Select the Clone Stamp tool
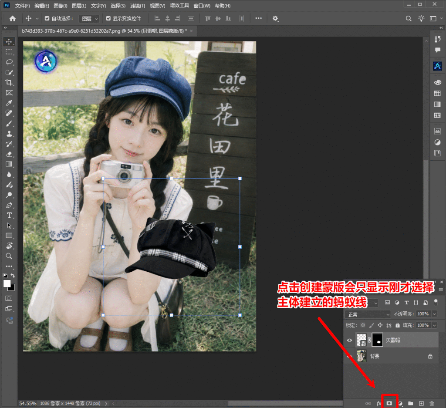Image resolution: width=446 pixels, height=408 pixels. coord(9,134)
